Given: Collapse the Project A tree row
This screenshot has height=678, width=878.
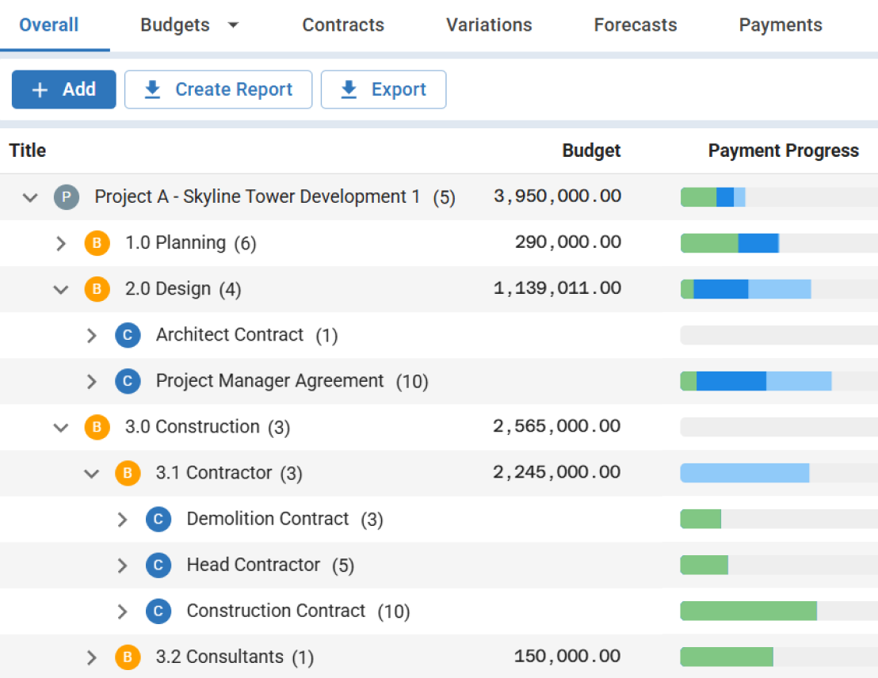Looking at the screenshot, I should pyautogui.click(x=30, y=196).
